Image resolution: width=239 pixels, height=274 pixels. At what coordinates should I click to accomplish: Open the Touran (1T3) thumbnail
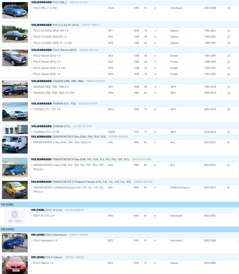[x=15, y=129]
